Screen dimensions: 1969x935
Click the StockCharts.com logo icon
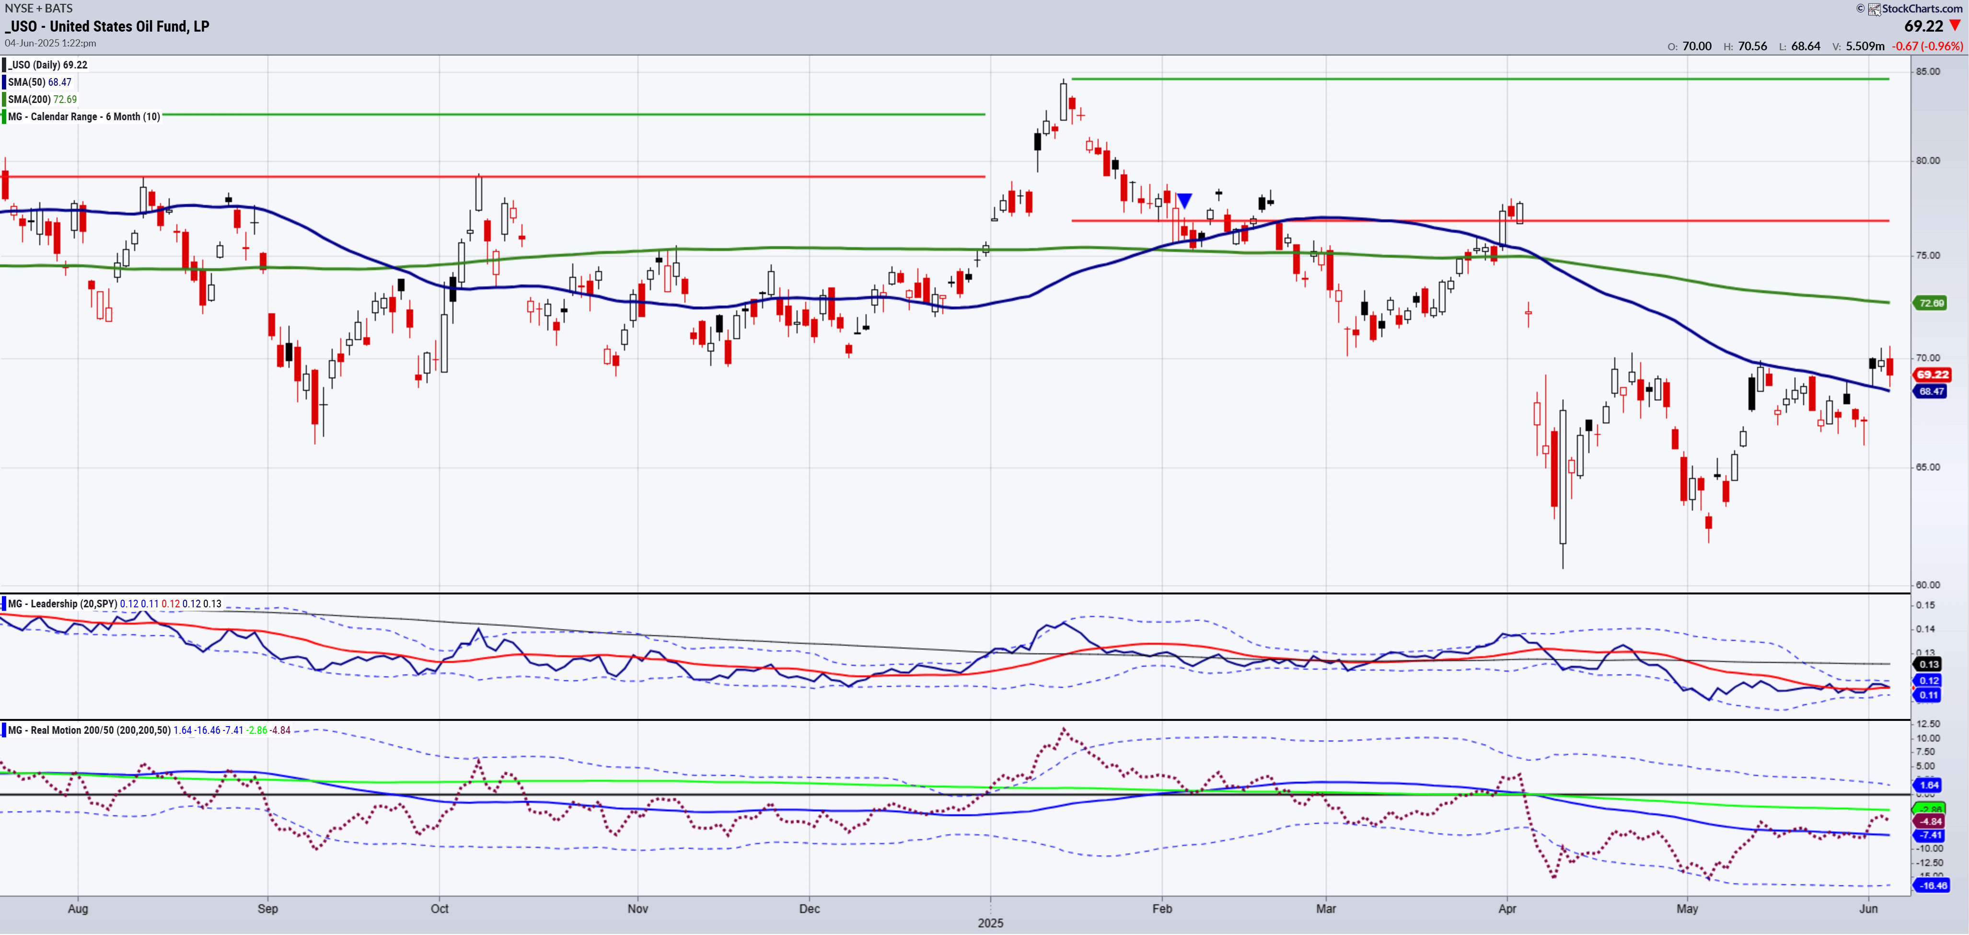(x=1874, y=9)
